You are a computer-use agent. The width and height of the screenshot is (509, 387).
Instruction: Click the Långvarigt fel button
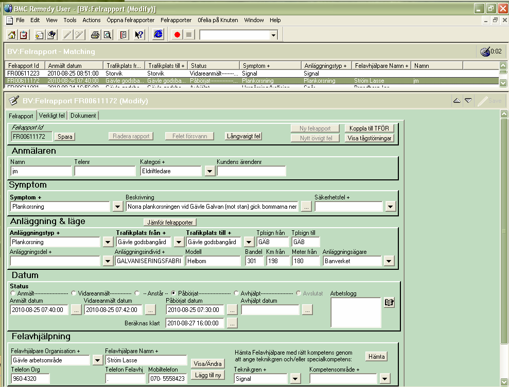pos(243,136)
